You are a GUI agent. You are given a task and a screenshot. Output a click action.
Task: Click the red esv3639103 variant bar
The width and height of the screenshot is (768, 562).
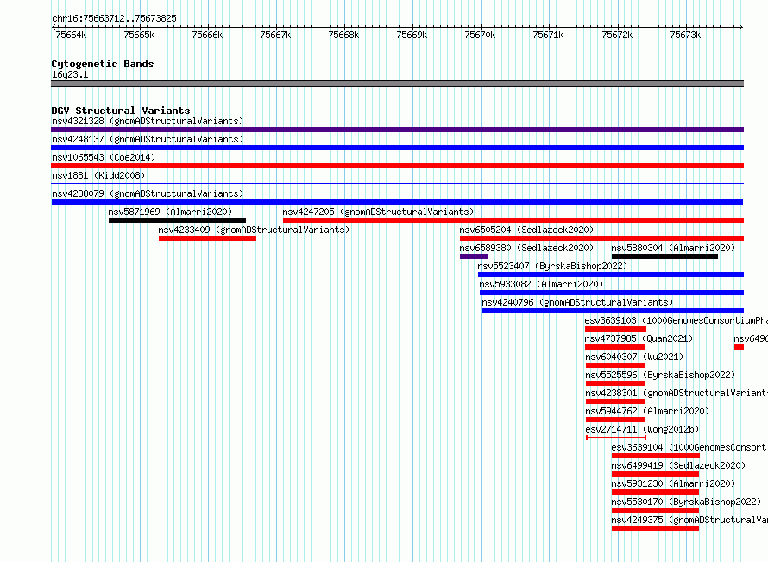[615, 329]
